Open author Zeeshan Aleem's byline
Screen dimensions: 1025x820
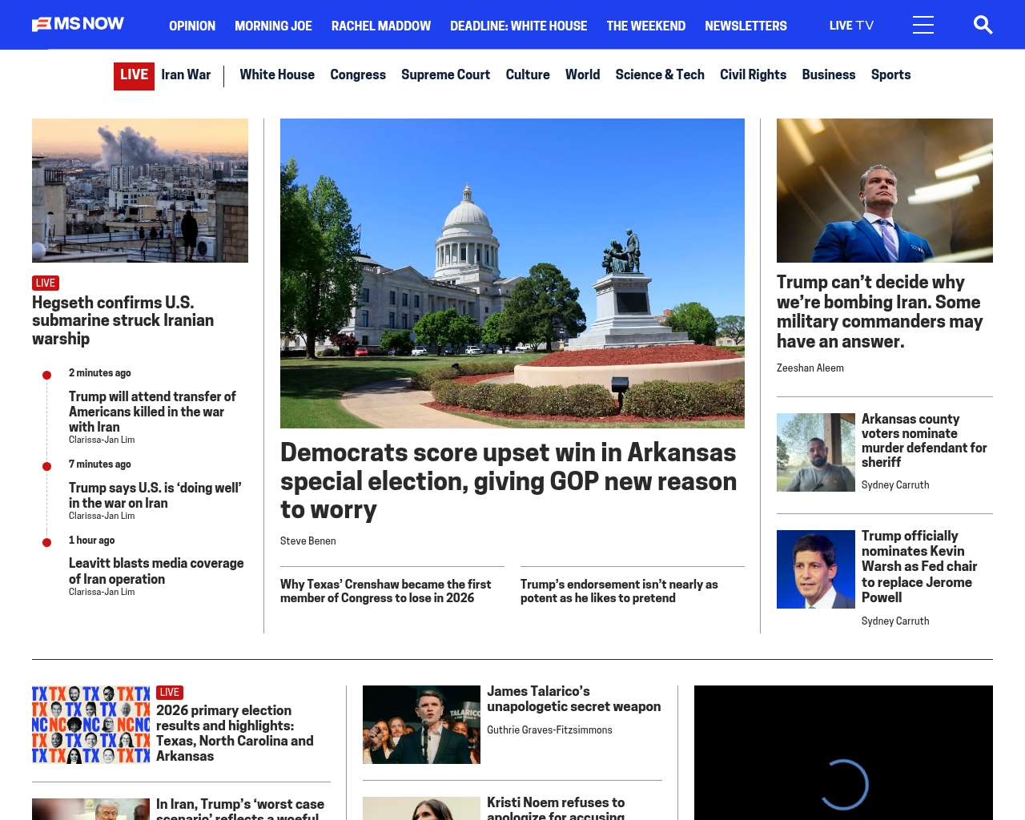[x=810, y=368]
